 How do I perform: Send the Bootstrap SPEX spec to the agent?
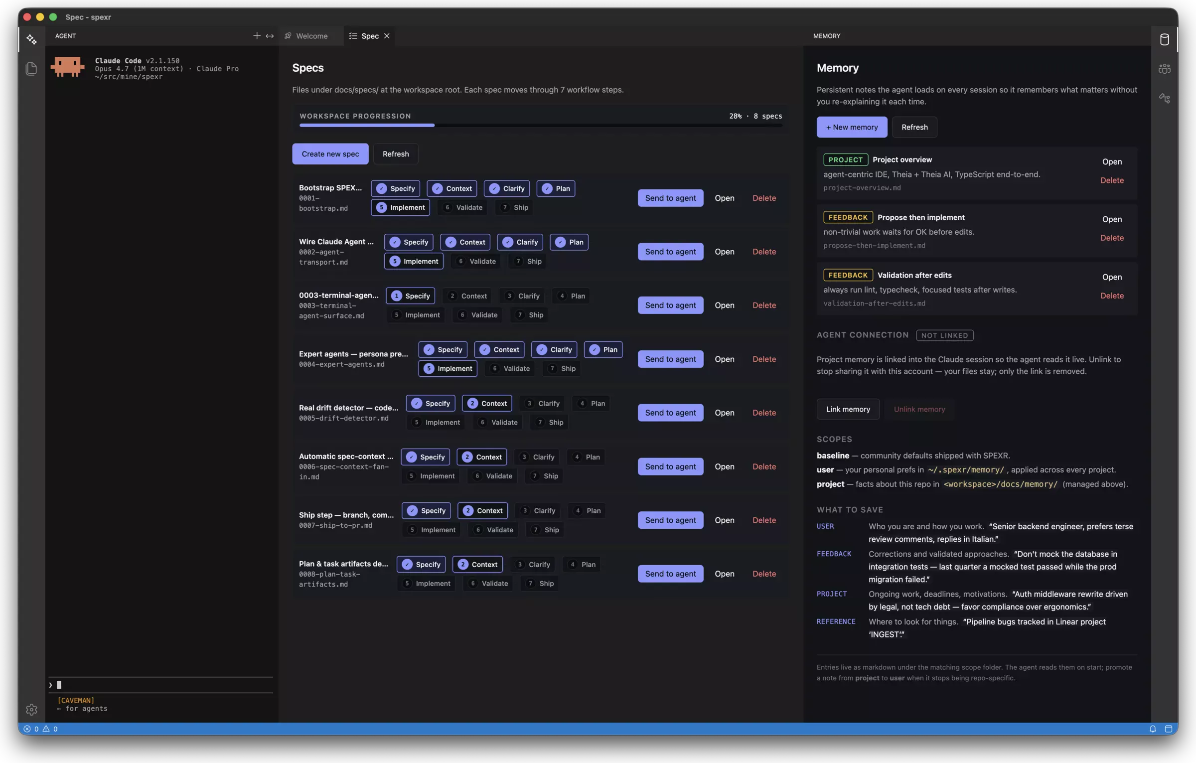pos(670,198)
